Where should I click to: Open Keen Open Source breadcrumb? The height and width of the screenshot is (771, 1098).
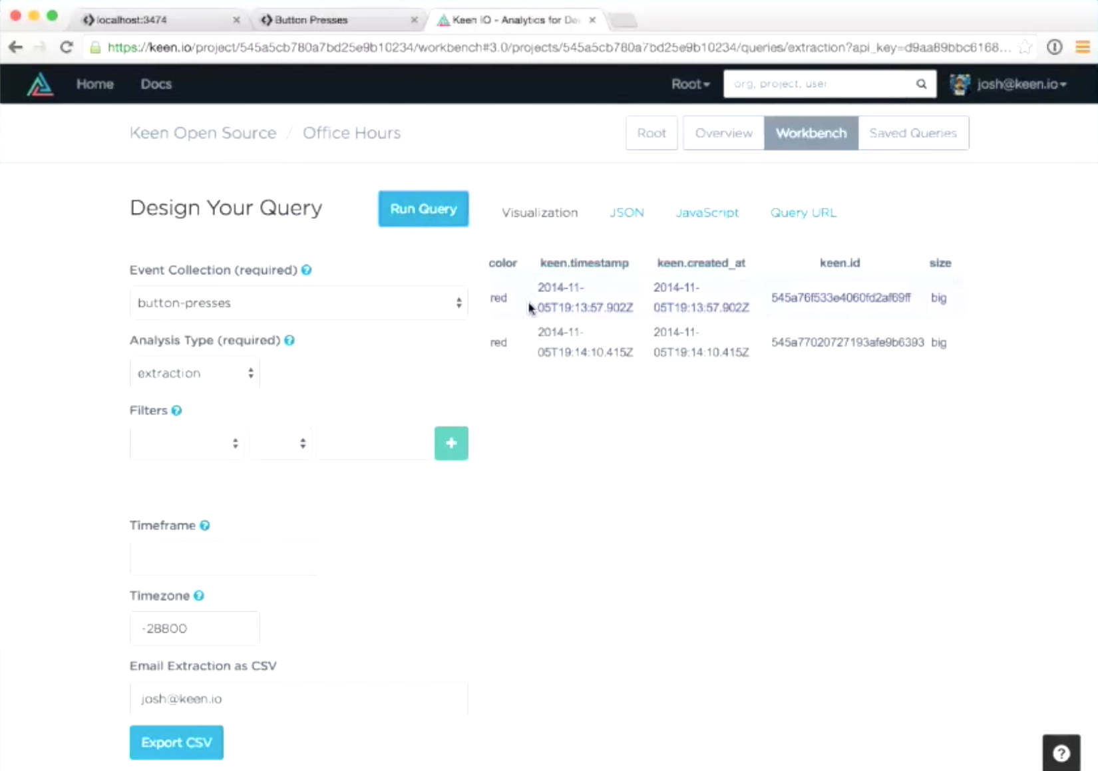tap(203, 133)
